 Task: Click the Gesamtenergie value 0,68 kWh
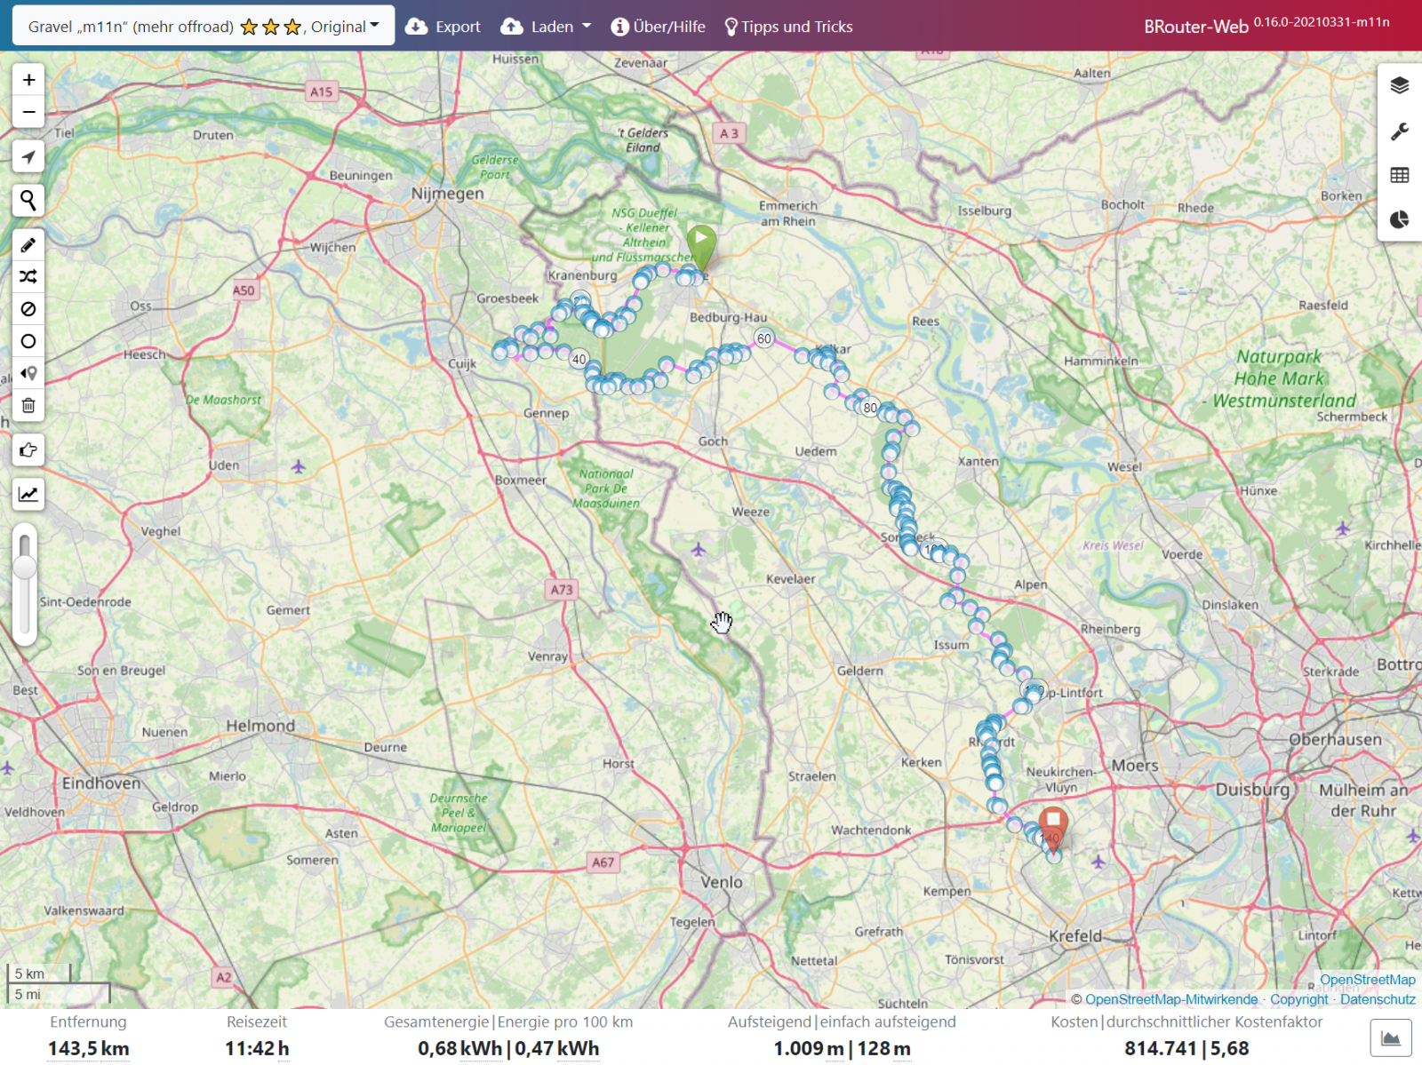(x=459, y=1048)
